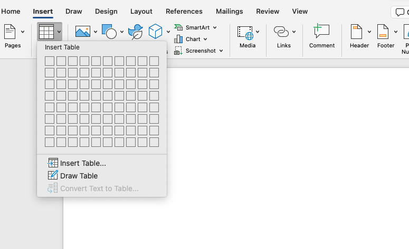Switch to the Design tab
Screen dimensions: 409x249
[x=106, y=11]
